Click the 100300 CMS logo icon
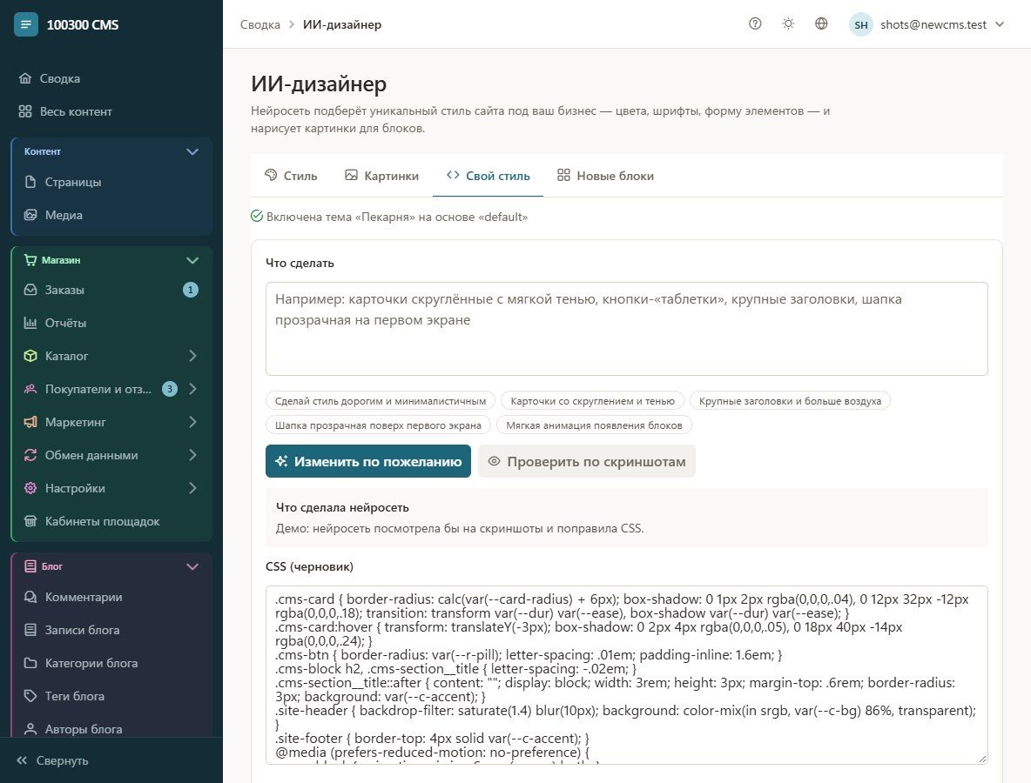 tap(25, 24)
